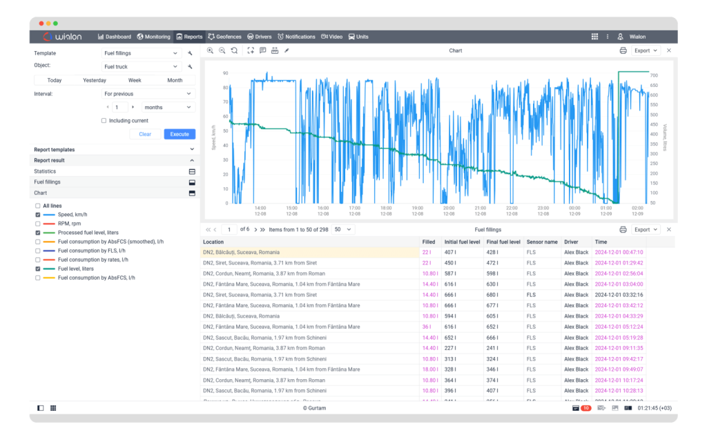Open the apps grid icon in top bar

594,37
